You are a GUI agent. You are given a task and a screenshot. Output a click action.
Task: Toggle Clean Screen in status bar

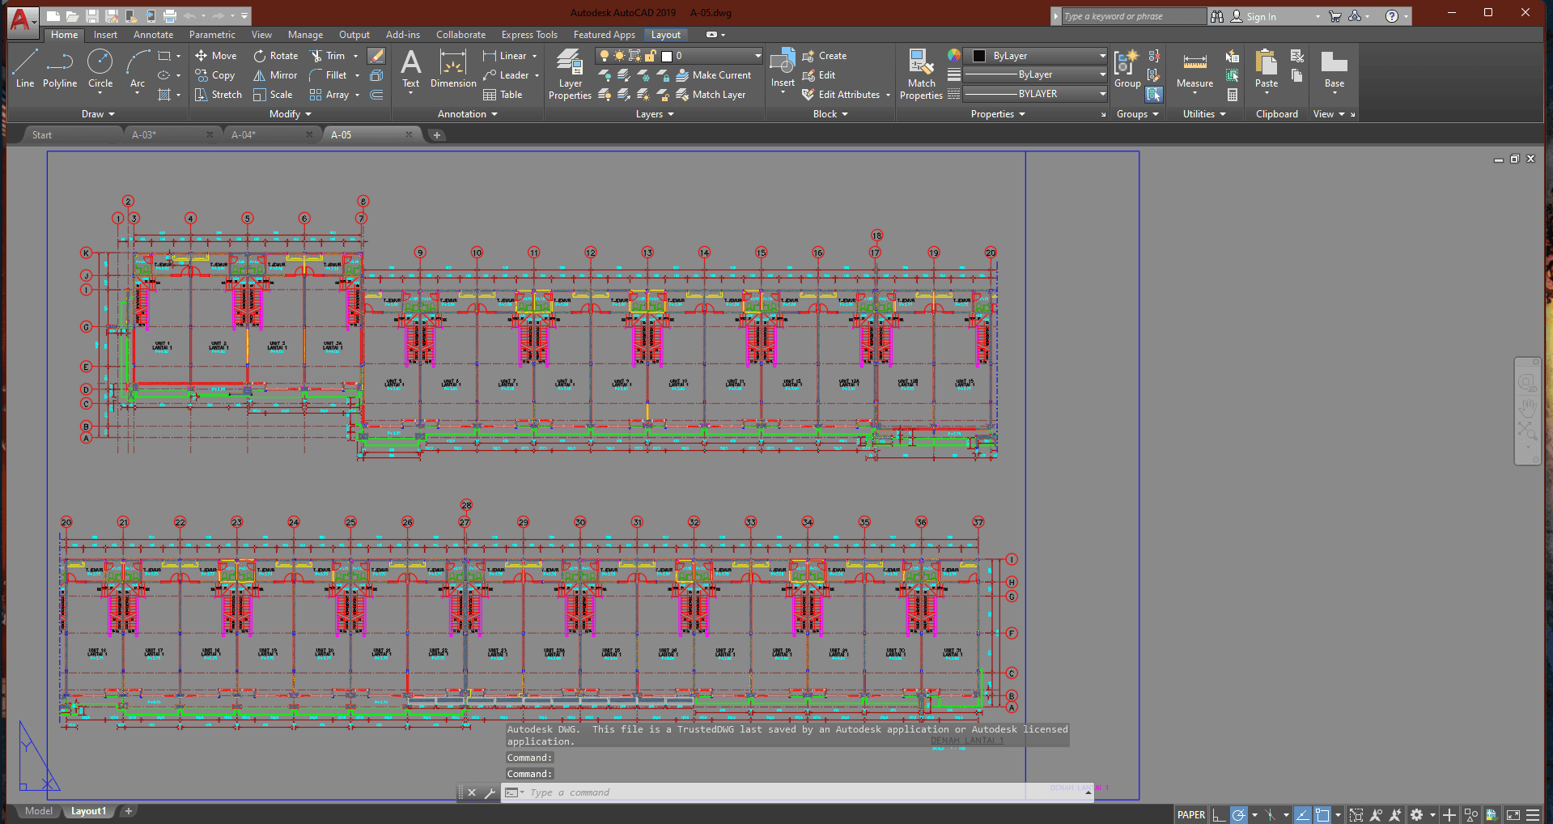coord(1513,815)
